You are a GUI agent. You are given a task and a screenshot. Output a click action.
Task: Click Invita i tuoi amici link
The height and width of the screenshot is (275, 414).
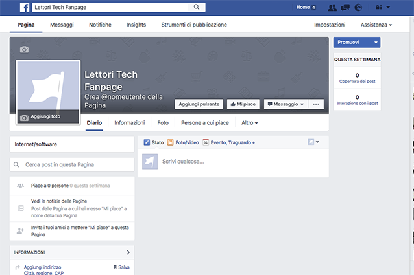[x=80, y=231]
